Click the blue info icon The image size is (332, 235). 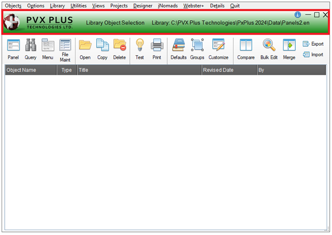(x=298, y=15)
